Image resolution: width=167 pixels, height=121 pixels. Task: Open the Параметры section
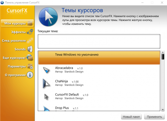click(x=17, y=66)
